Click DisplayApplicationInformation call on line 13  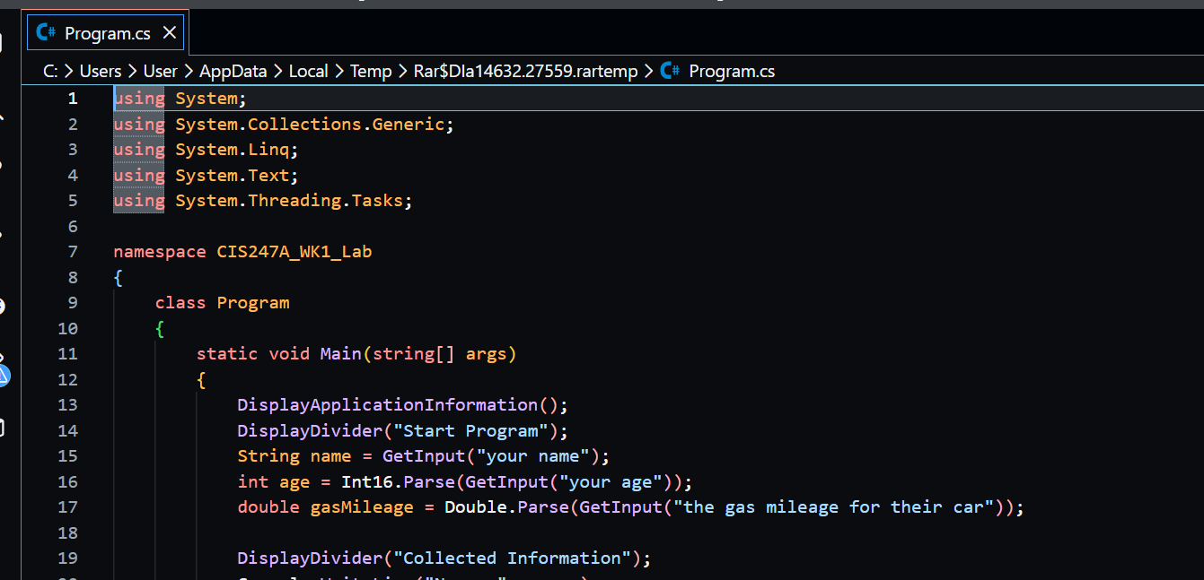[388, 404]
